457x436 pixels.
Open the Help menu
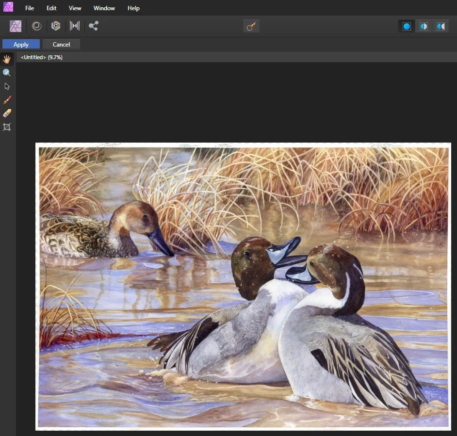[x=133, y=8]
